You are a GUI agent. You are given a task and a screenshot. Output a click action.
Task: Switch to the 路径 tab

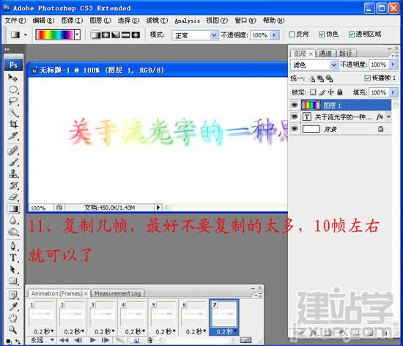(x=346, y=54)
